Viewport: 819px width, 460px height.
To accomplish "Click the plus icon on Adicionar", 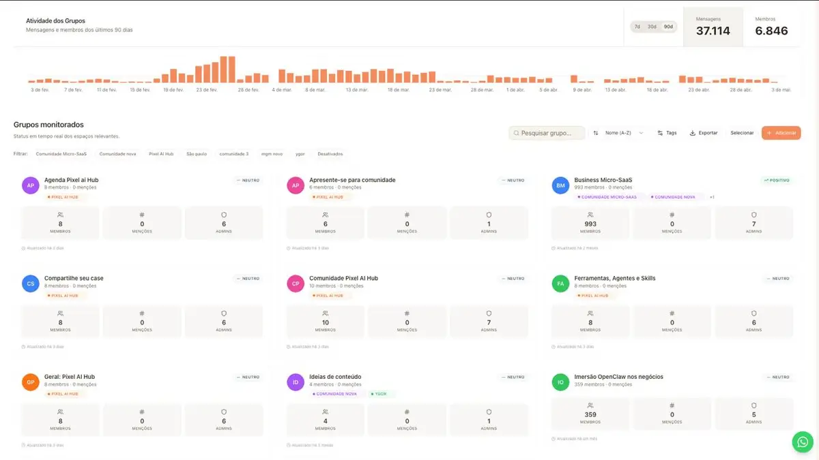I will (x=769, y=133).
